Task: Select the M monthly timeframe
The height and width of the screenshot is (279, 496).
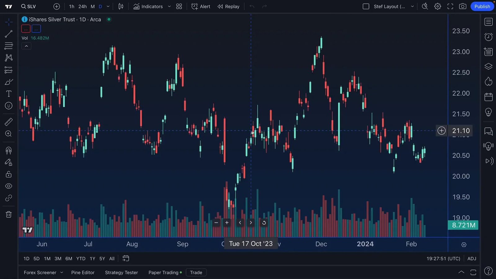Action: (92, 7)
